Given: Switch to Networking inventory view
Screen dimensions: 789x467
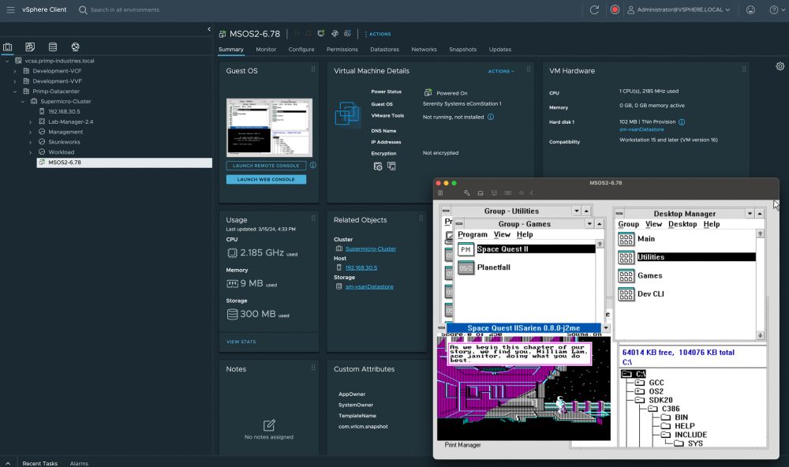Looking at the screenshot, I should click(76, 47).
